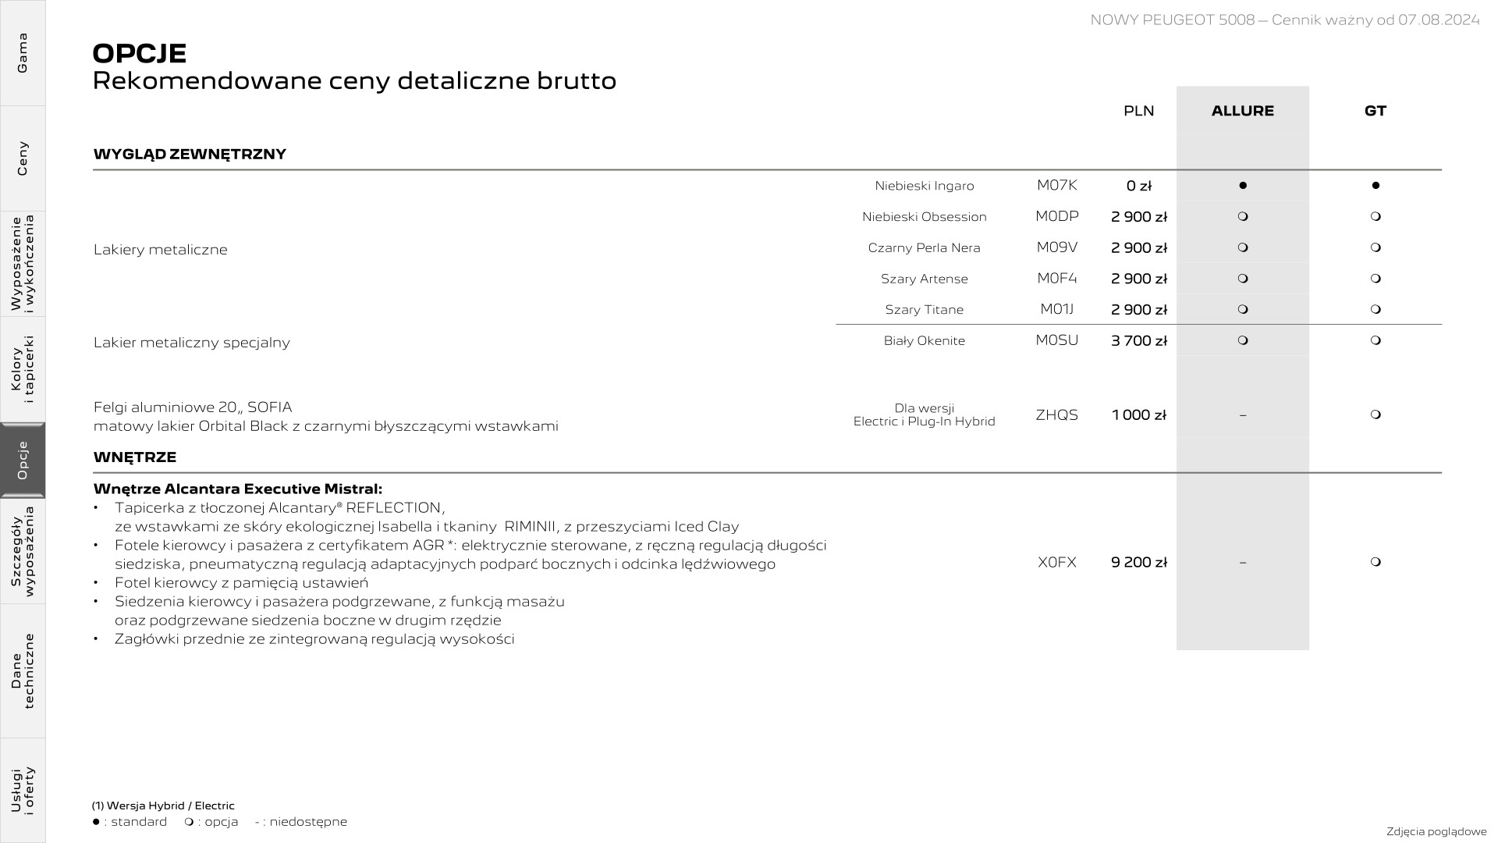Click ALLURE option circle for Szary Titane
The height and width of the screenshot is (843, 1498).
(x=1243, y=310)
